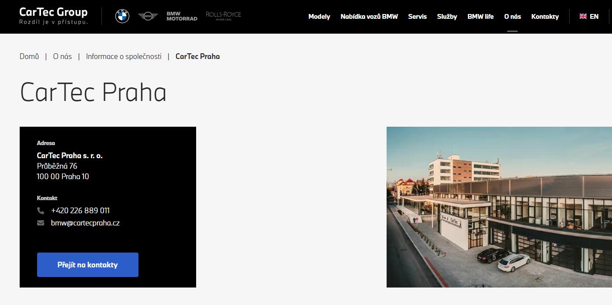This screenshot has width=612, height=305.
Task: Select the O nás menu item
Action: click(512, 17)
